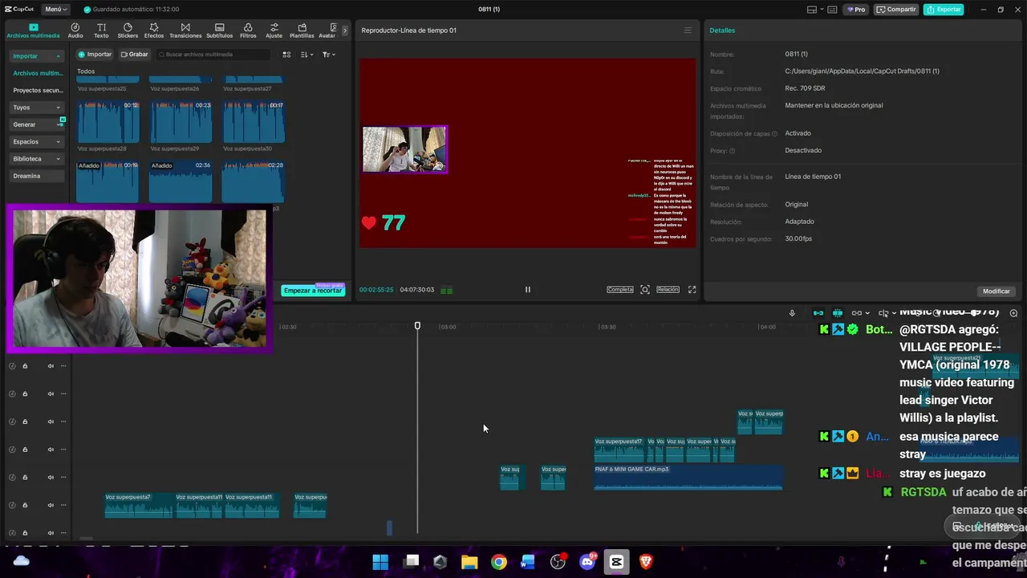Select the Voz superpuesta29 media thumbnail
The height and width of the screenshot is (578, 1027).
181,122
